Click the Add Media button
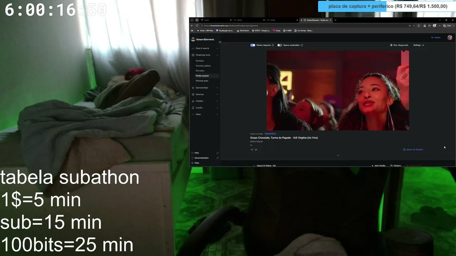This screenshot has width=456, height=256. tap(378, 165)
